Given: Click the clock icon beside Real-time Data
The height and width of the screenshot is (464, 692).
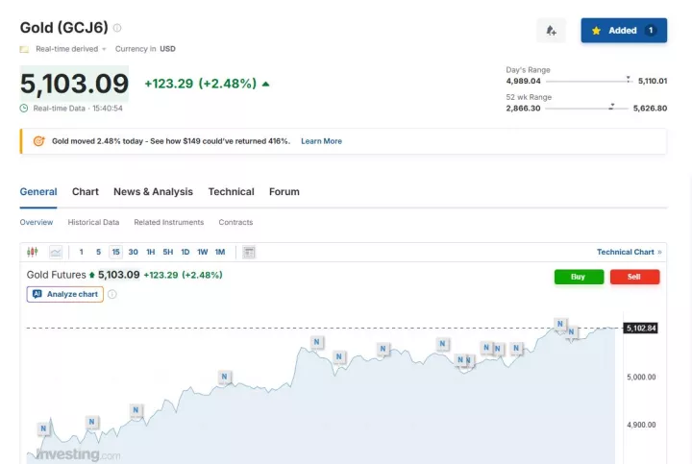Looking at the screenshot, I should point(24,109).
